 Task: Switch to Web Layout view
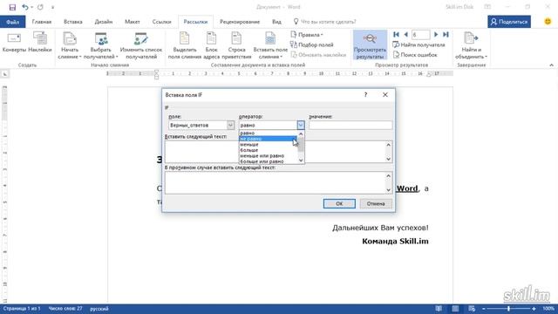(x=472, y=309)
